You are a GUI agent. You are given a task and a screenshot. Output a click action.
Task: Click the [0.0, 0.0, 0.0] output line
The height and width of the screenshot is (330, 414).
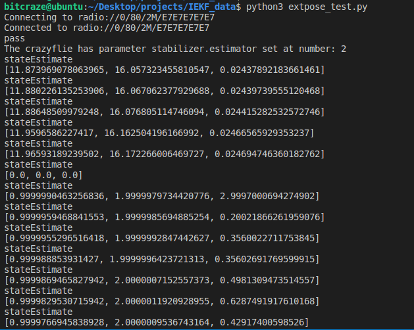43,175
